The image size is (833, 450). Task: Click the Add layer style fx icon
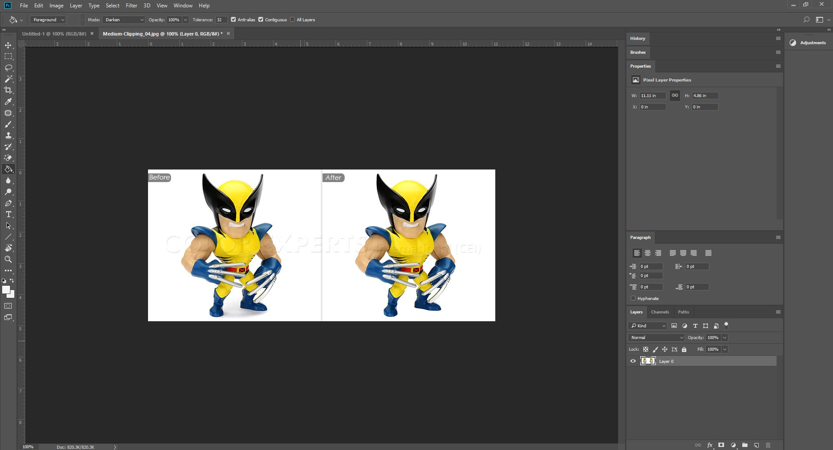tap(710, 445)
